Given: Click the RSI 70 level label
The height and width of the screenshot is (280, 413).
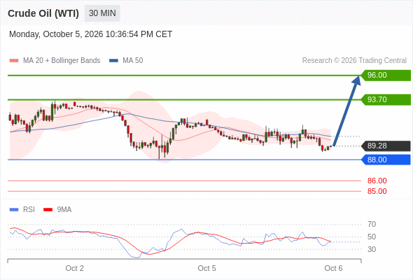Looking at the screenshot, I should point(372,225).
